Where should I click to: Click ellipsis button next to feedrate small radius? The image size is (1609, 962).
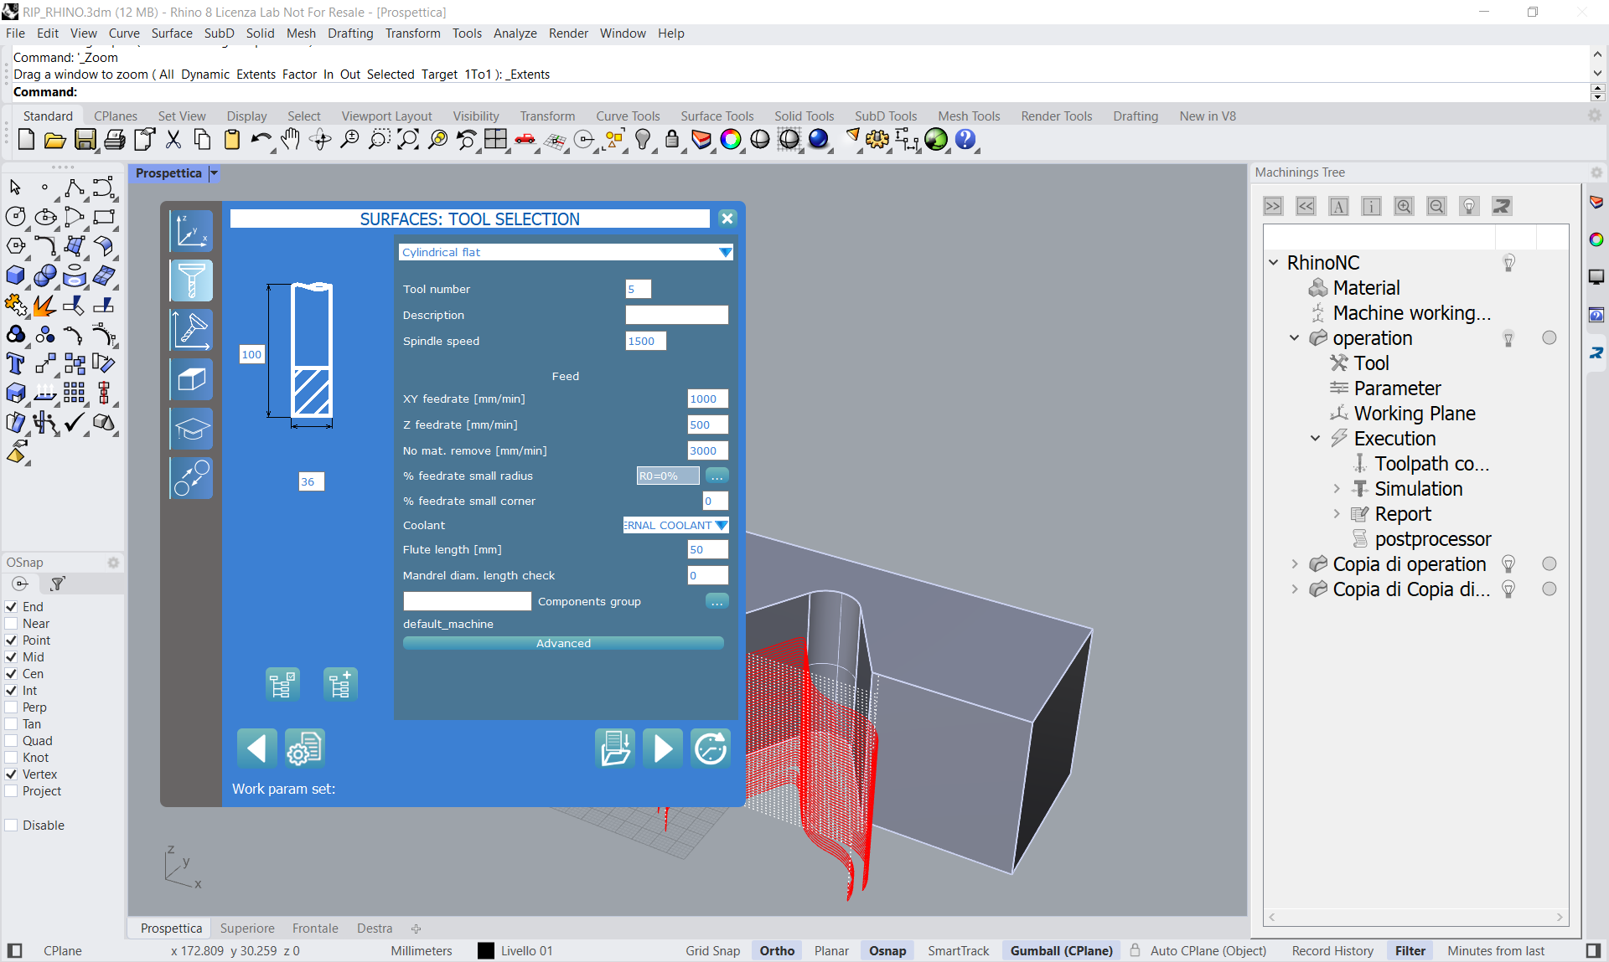click(717, 476)
